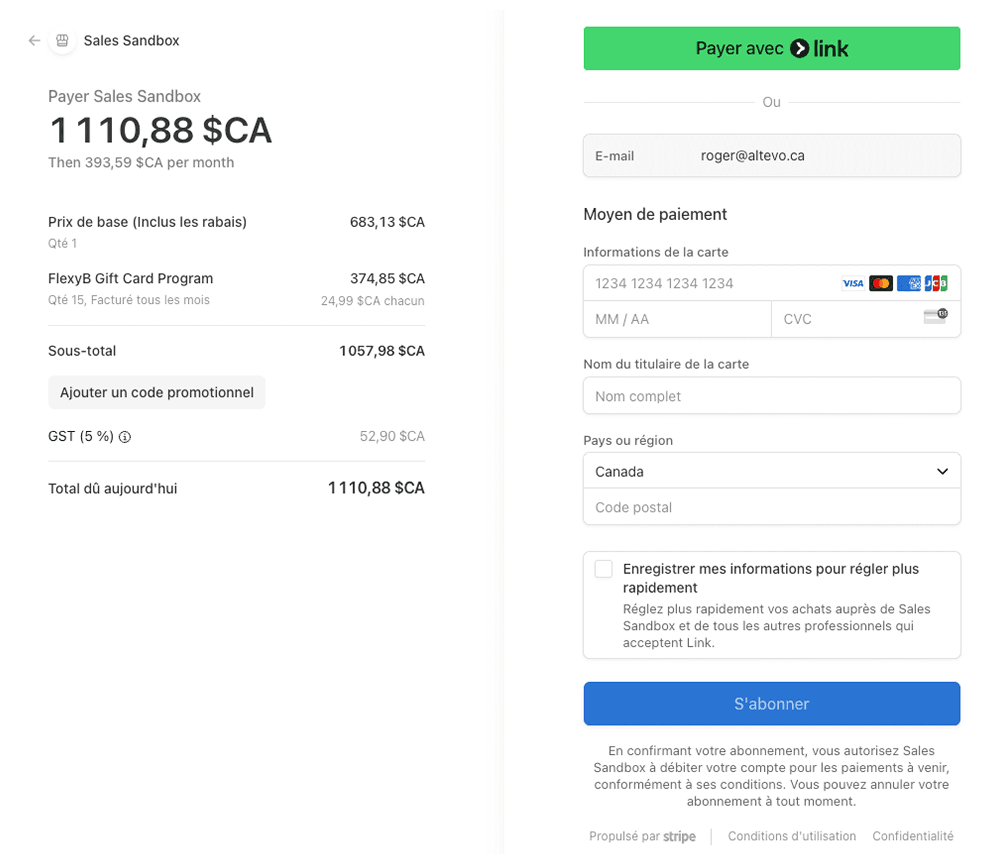Click the Mastercard logo icon
994x864 pixels.
[881, 283]
